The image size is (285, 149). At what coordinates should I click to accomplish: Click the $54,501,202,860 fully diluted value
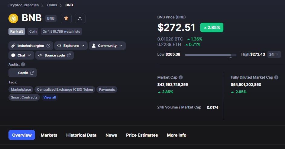(x=246, y=85)
